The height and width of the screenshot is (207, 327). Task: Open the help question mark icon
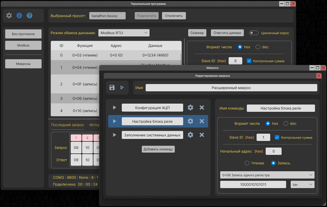click(29, 15)
